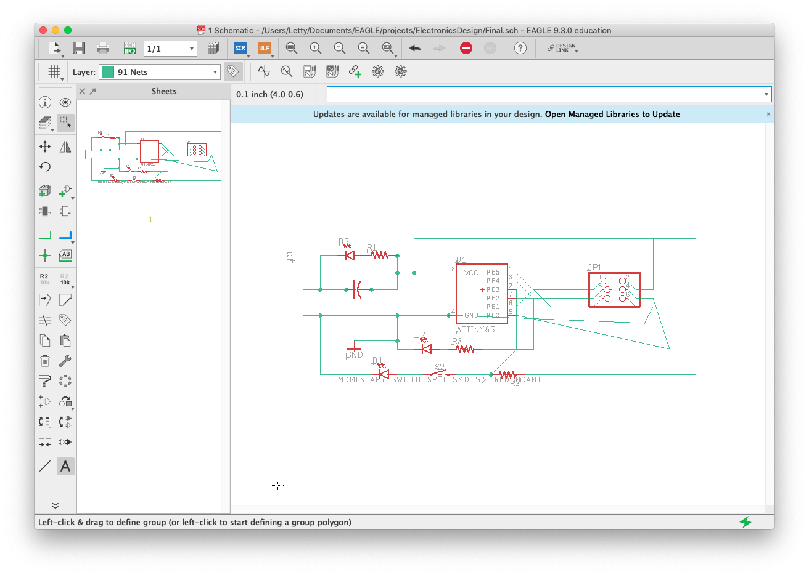Switch to board with SCH/BRD icon
The image size is (809, 575).
[129, 48]
